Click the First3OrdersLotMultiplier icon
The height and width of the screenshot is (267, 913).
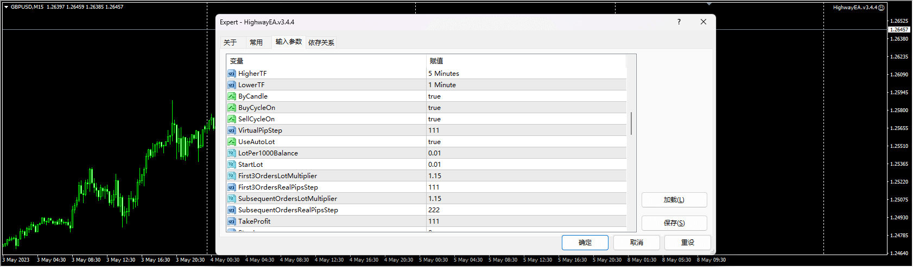click(x=232, y=176)
